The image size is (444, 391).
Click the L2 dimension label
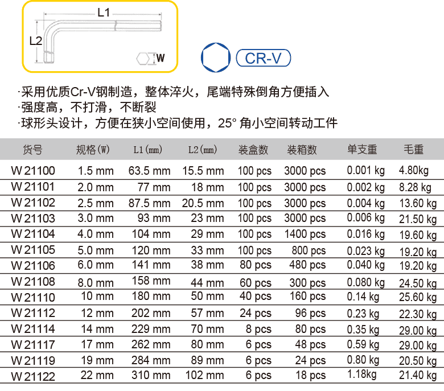[35, 42]
